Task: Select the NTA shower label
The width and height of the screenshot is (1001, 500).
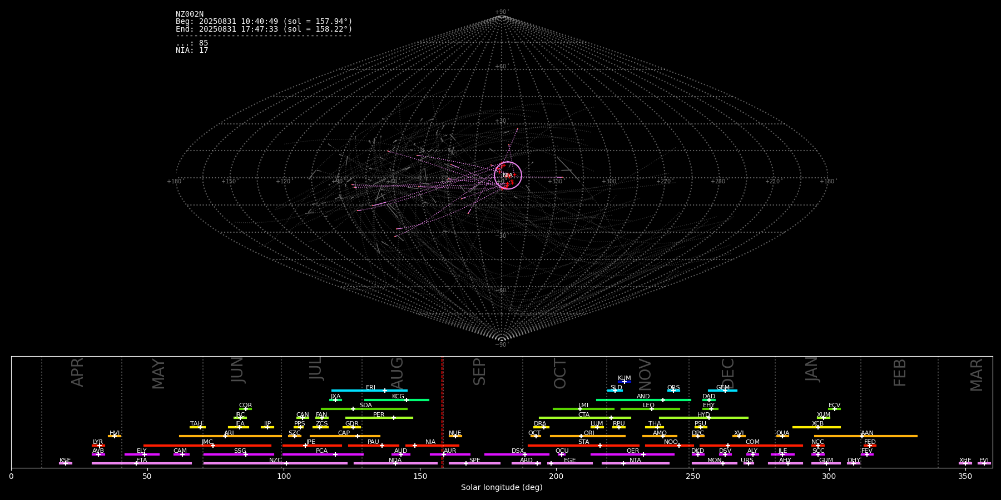Action: click(x=636, y=461)
